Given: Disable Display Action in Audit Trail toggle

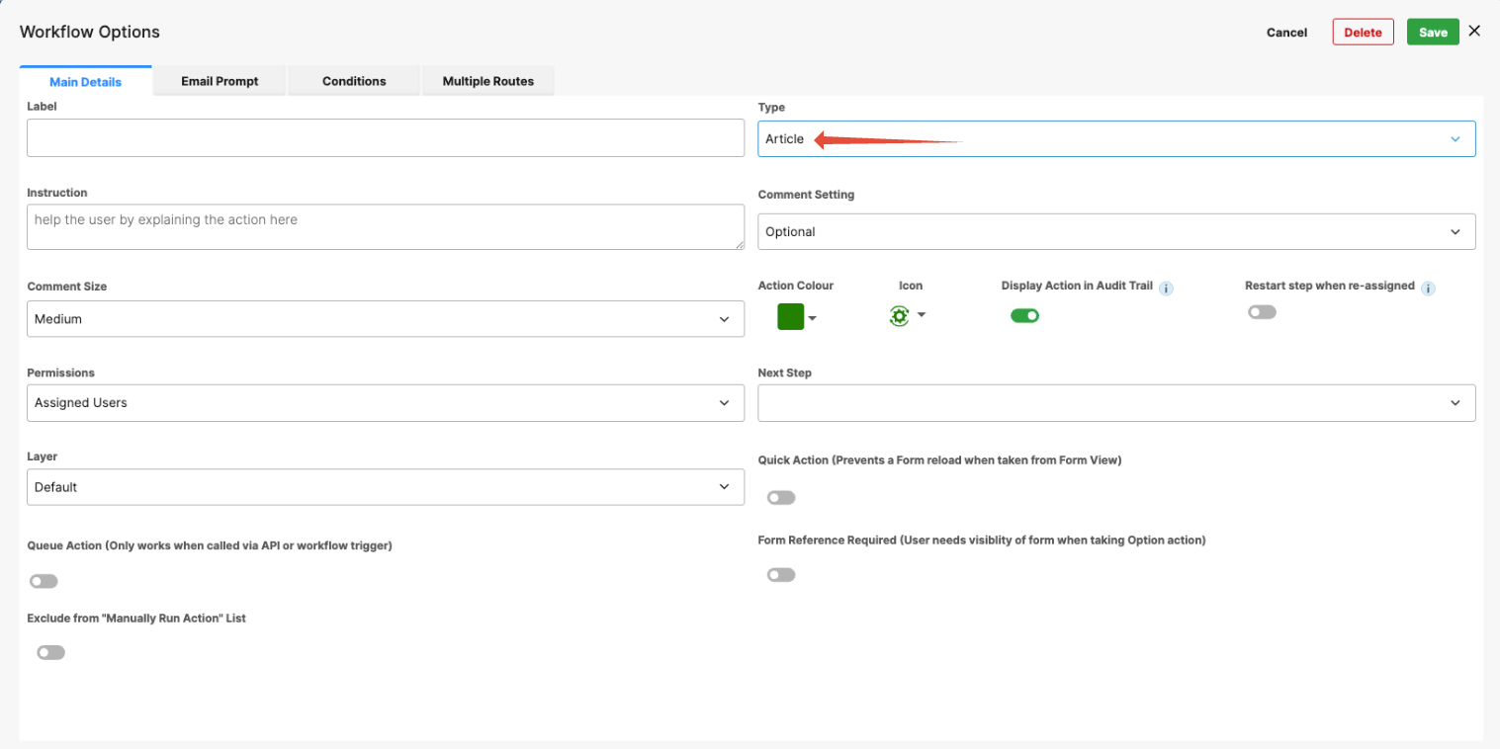Looking at the screenshot, I should click(1024, 315).
